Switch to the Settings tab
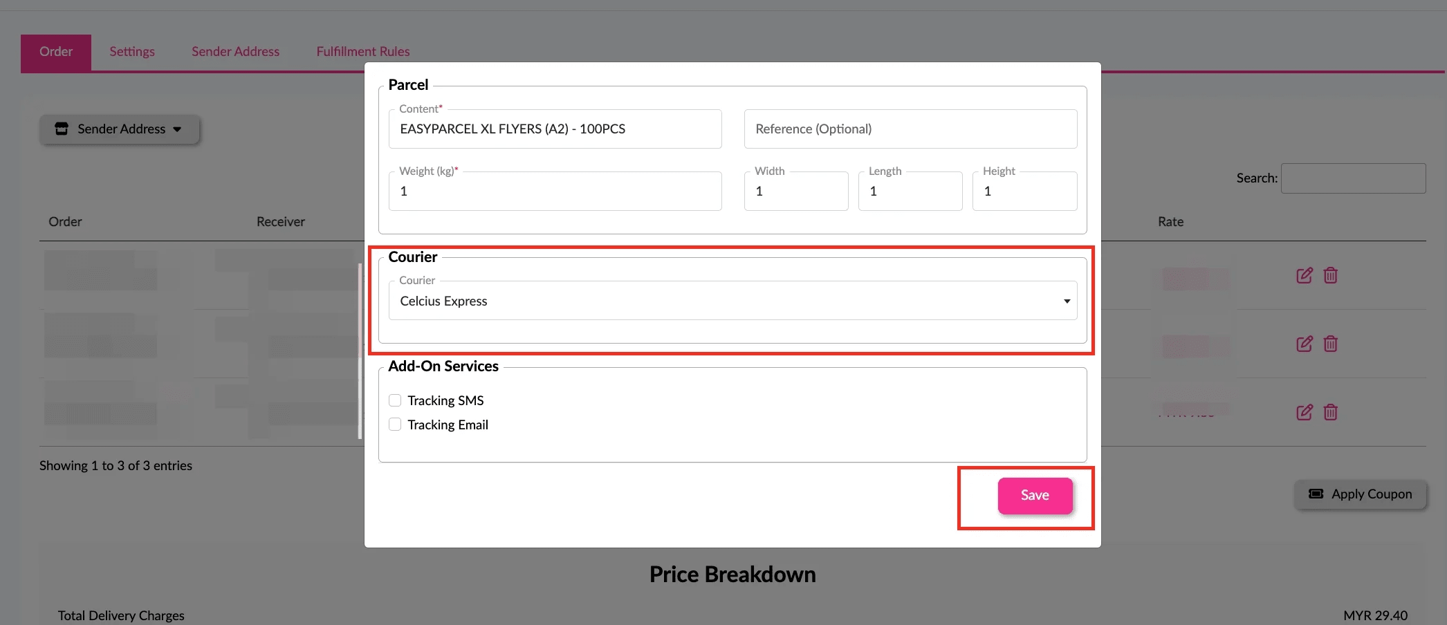1447x625 pixels. (x=131, y=50)
